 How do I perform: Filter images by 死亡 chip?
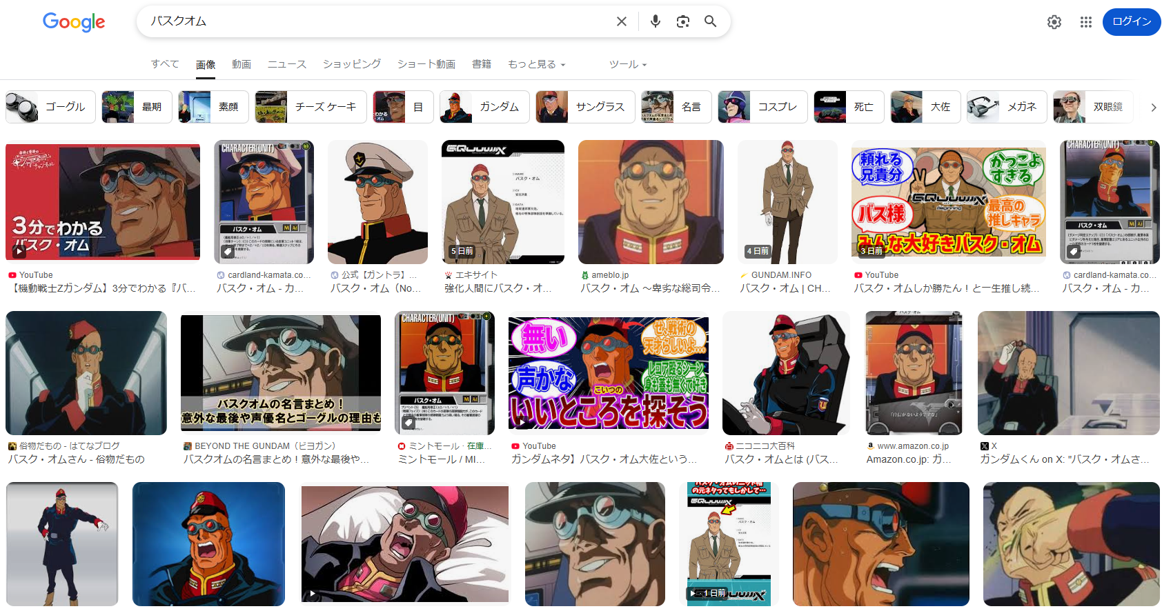849,107
